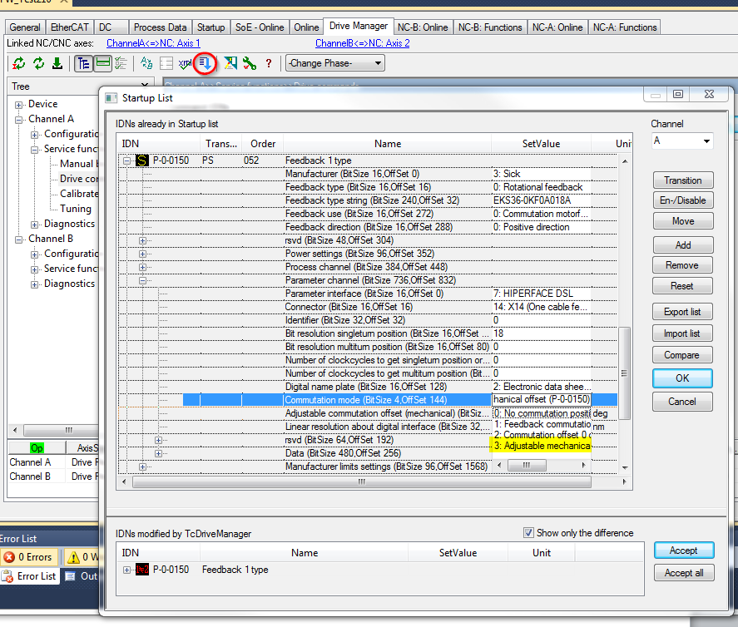Click the yellow S icon beside P-0-0150
738x627 pixels.
[141, 160]
